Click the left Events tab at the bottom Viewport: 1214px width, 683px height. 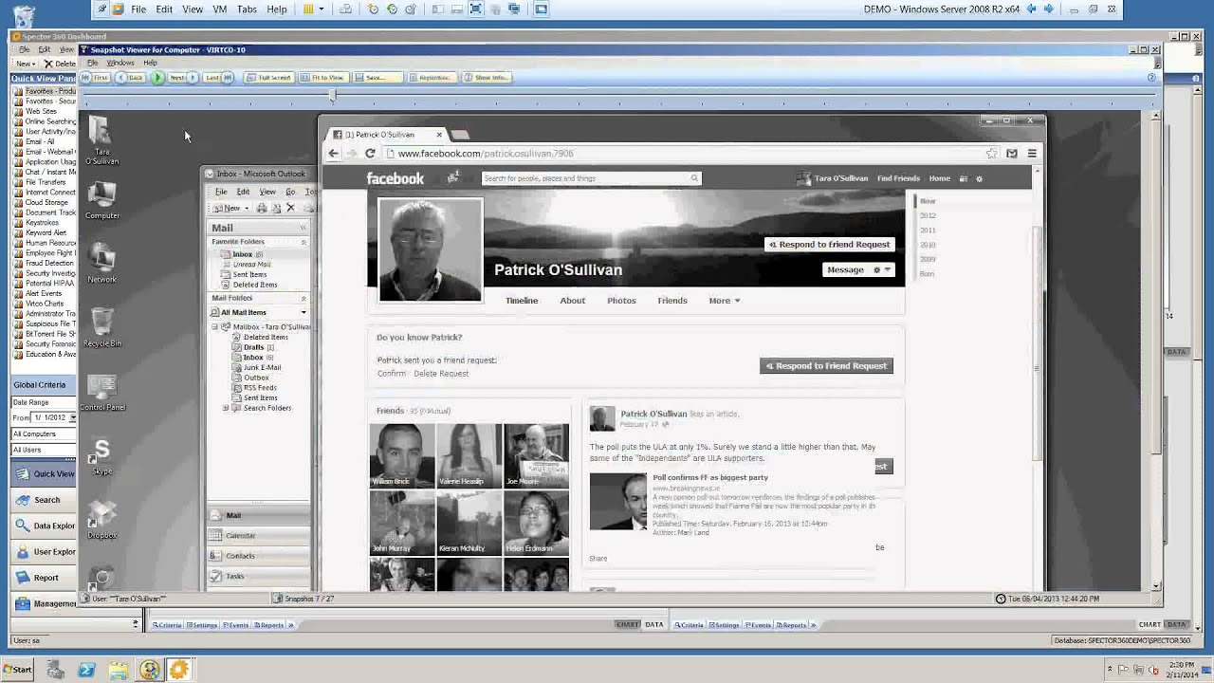click(x=236, y=625)
